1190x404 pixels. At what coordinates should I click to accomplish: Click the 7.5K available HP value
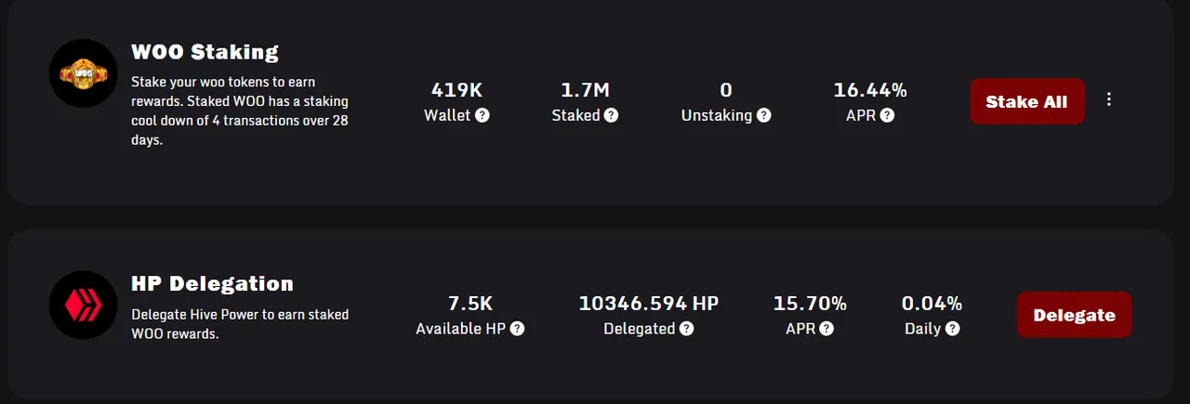click(x=469, y=304)
